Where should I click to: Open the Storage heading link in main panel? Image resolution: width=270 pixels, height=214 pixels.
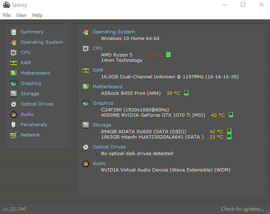[x=102, y=125]
